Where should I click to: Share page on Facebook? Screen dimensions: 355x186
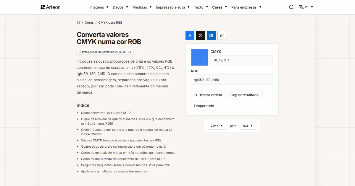(190, 35)
